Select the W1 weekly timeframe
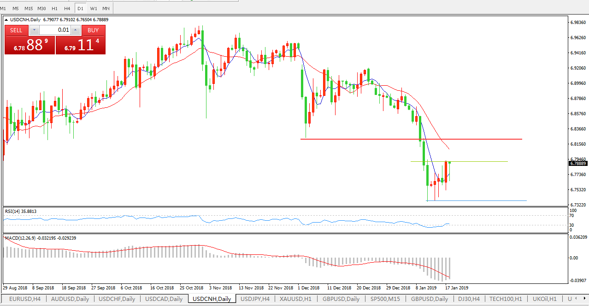Viewport: 589px width, 306px height. [94, 8]
